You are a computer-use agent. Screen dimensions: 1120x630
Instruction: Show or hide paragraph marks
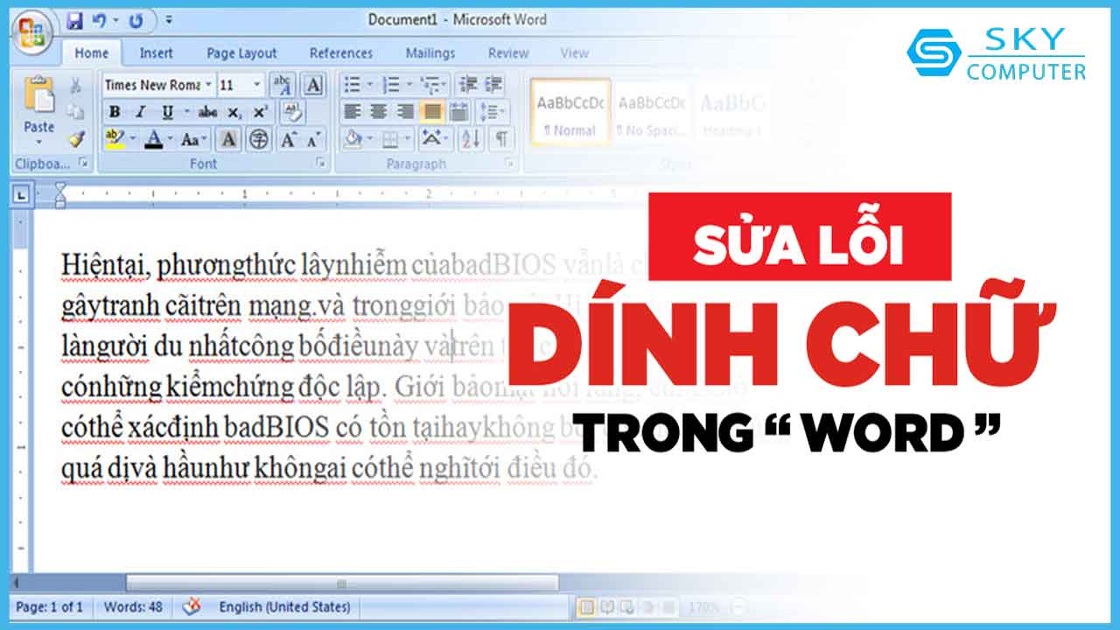click(500, 138)
